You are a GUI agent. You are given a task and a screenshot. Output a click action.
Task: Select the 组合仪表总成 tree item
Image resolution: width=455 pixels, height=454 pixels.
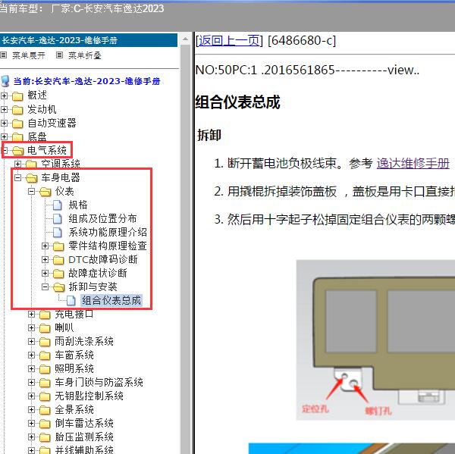(111, 300)
